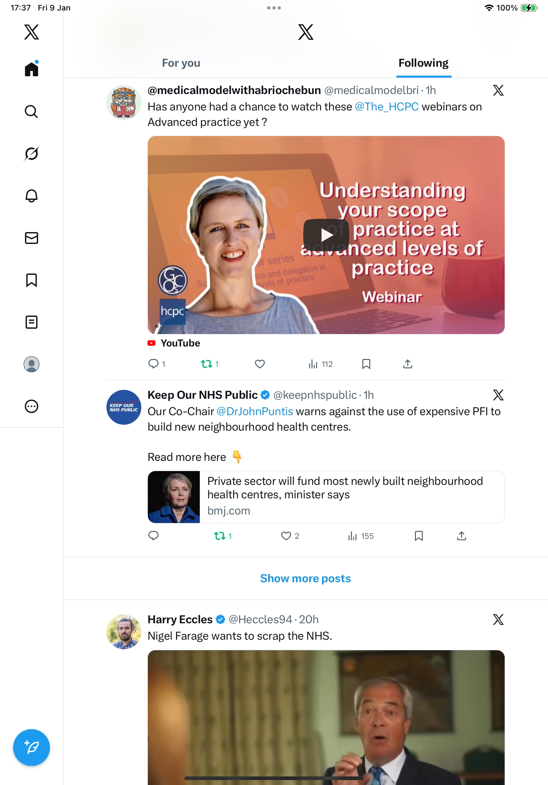Open the more options circle in sidebar

(32, 406)
